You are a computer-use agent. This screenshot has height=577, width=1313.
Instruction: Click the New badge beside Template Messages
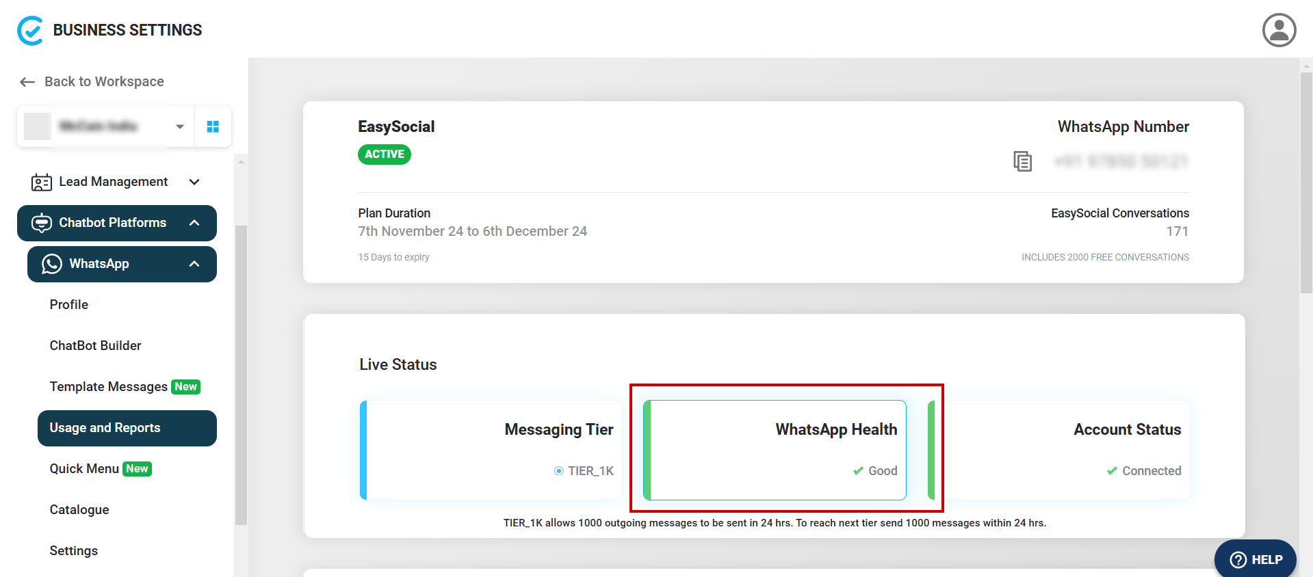(185, 387)
